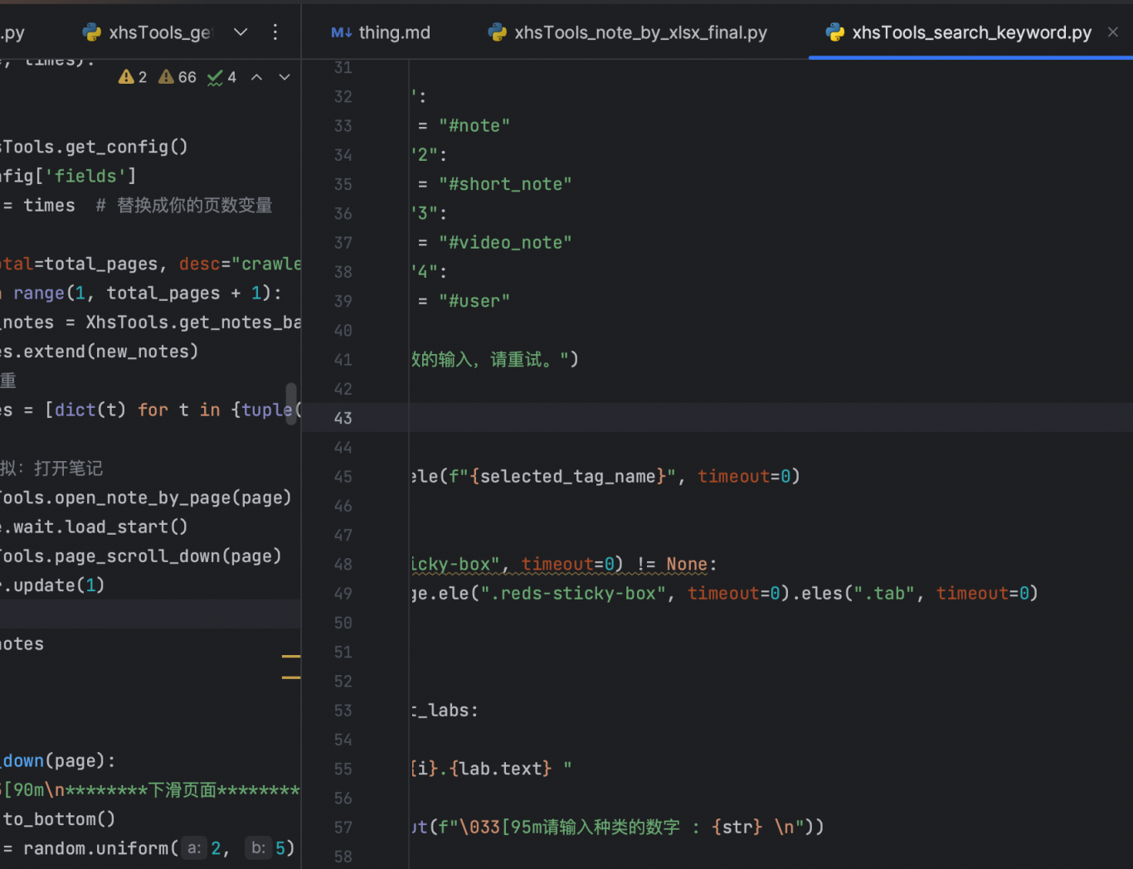Click the left pane vertical scrollbar thumb

(291, 404)
